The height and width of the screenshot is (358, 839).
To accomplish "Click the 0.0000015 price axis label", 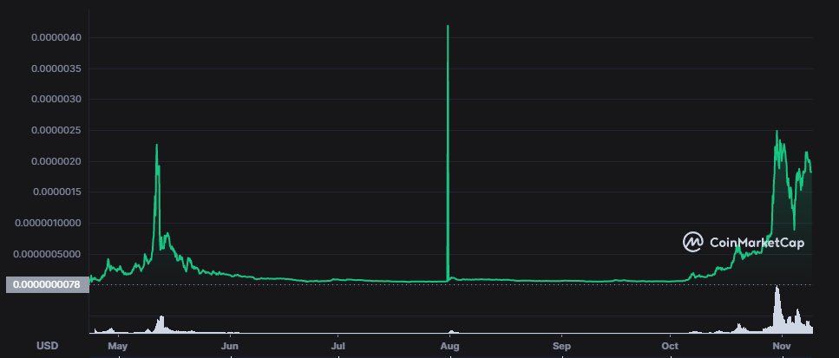I will 56,192.
